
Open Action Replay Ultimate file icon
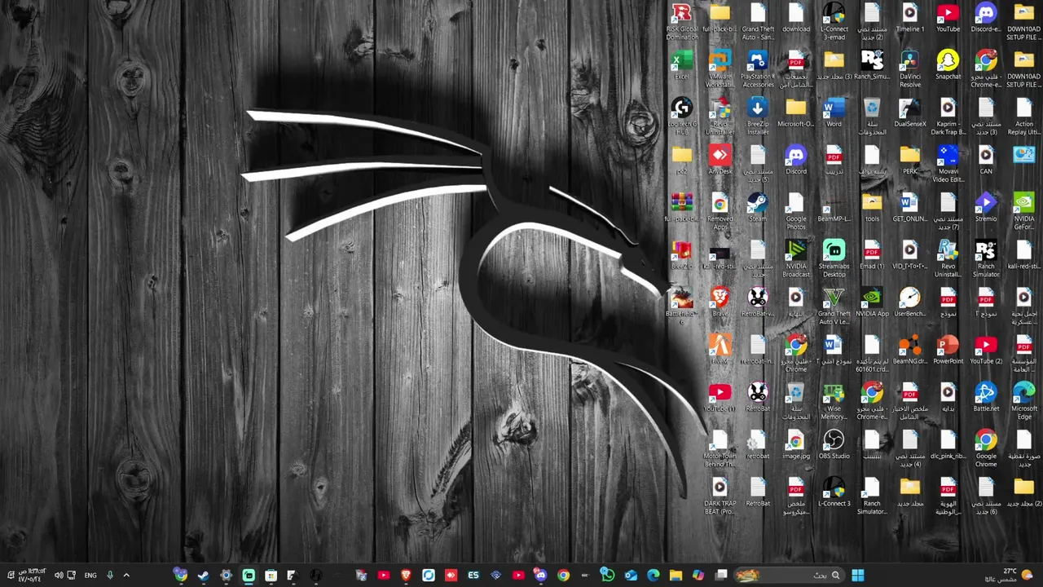[x=1024, y=117]
